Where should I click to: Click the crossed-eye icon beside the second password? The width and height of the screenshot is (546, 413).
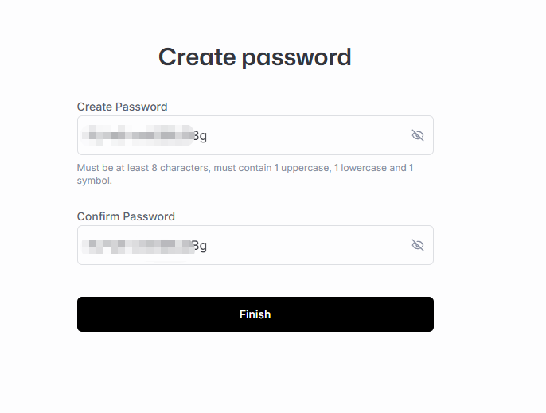click(417, 245)
